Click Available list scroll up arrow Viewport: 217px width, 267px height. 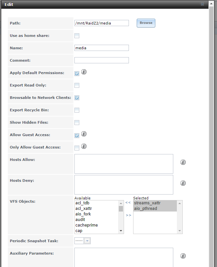[121, 203]
